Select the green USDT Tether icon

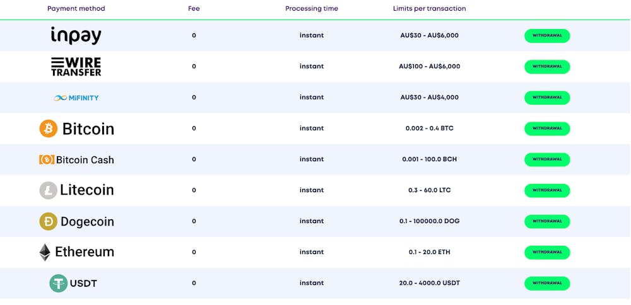coord(58,284)
